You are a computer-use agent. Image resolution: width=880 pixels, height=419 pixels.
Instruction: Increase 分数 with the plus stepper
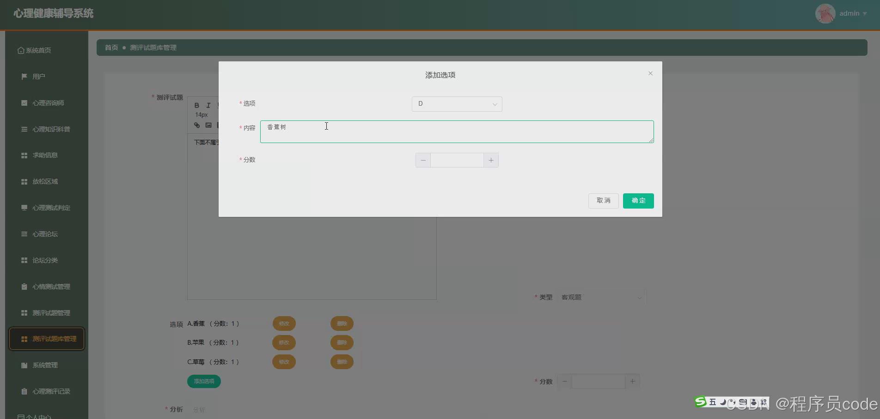(491, 160)
